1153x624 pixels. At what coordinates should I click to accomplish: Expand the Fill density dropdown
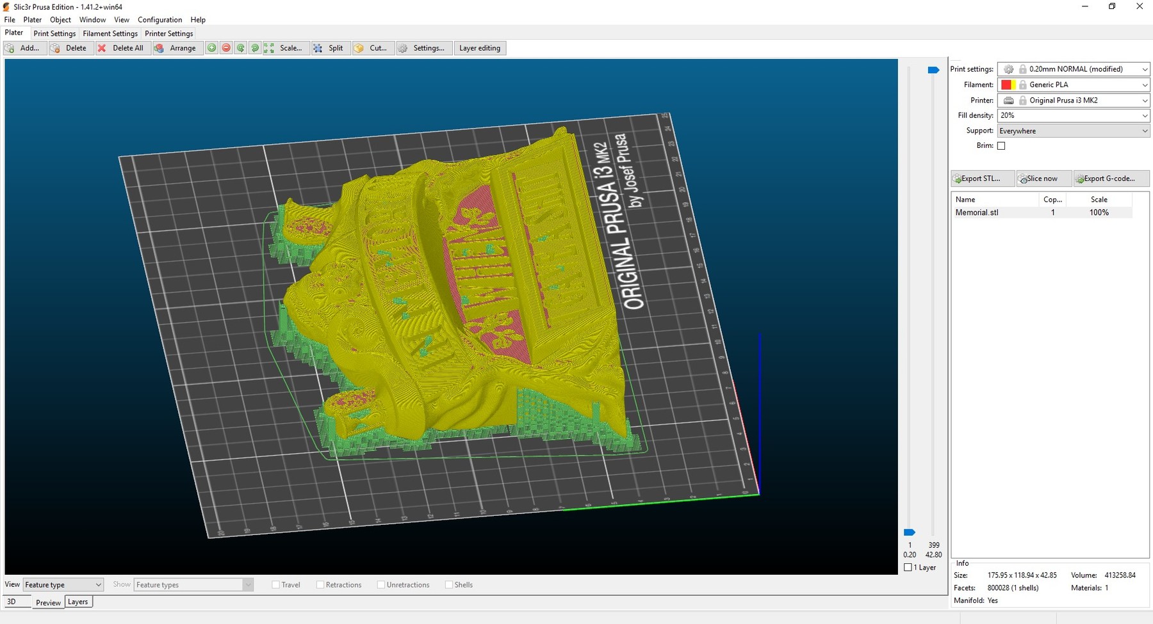pos(1144,116)
